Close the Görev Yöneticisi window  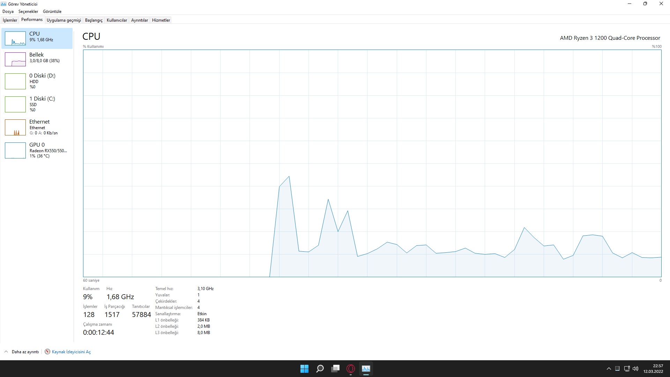tap(661, 4)
